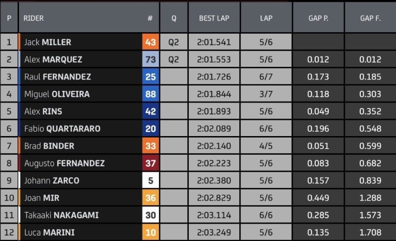The width and height of the screenshot is (396, 241).
Task: Click Augusto Fernandez's maroon 37 badge
Action: pyautogui.click(x=151, y=163)
